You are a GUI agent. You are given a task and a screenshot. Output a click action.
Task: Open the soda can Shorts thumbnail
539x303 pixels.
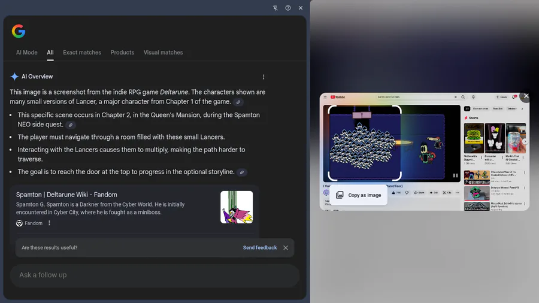516,138
